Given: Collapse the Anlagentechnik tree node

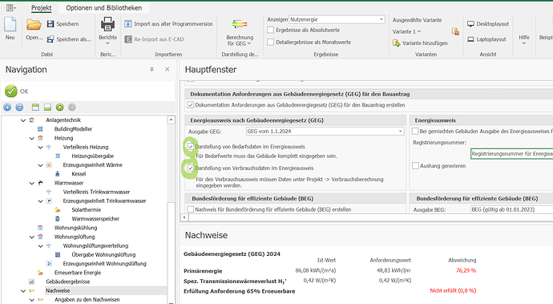Looking at the screenshot, I should coord(23,120).
